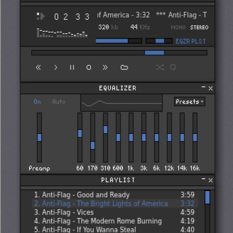Click the 320 kb bitrate display
This screenshot has width=233, height=233.
pos(108,27)
